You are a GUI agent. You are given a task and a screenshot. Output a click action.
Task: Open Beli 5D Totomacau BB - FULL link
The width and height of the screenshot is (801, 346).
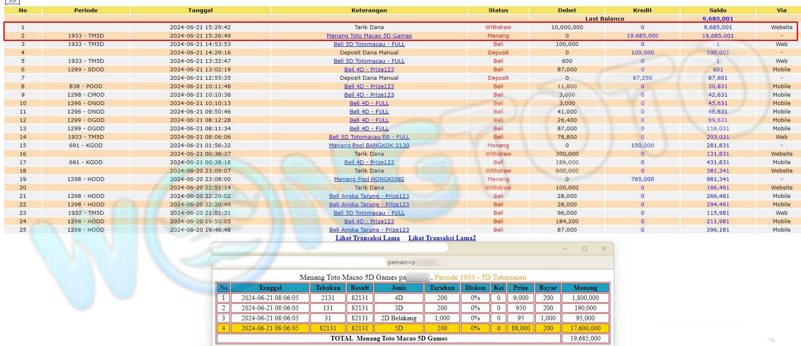pos(369,137)
